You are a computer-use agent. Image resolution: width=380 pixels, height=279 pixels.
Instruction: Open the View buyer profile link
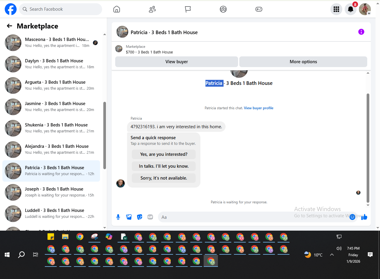click(x=259, y=108)
